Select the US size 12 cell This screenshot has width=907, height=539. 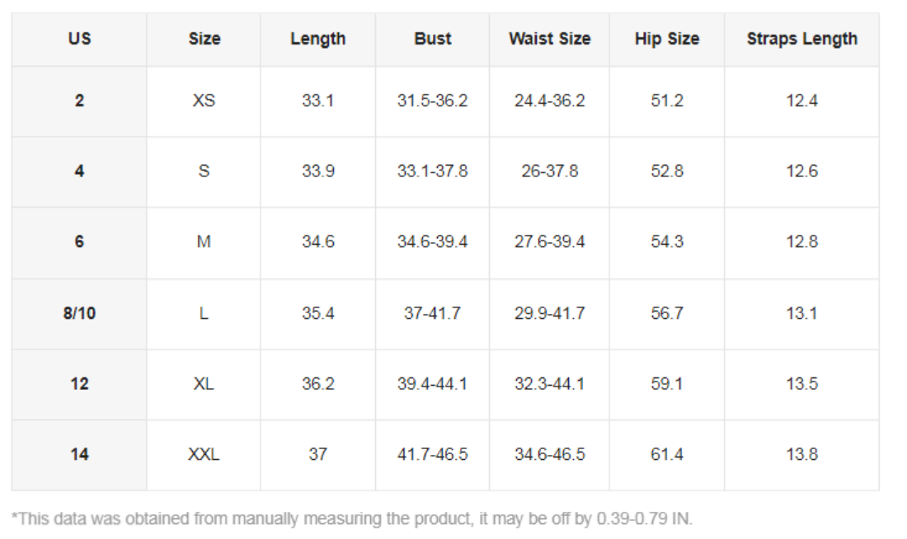pos(79,384)
